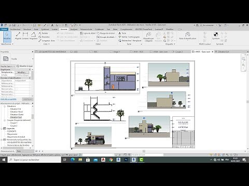Open Rechercher/Remplacer text tool

tap(130, 41)
